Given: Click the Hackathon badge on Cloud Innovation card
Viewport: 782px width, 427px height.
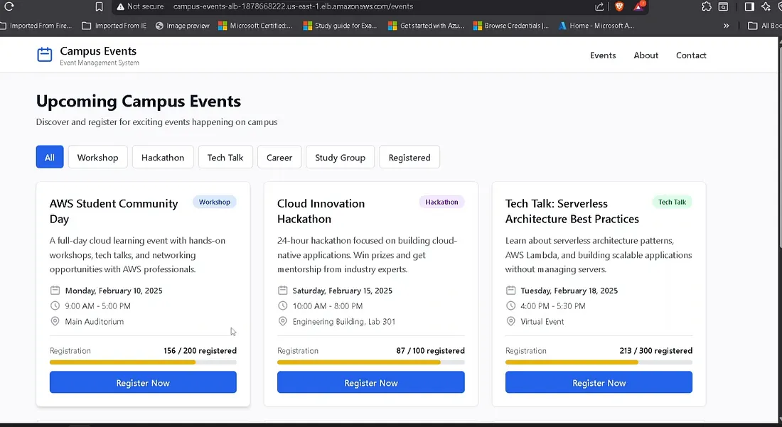Looking at the screenshot, I should (x=441, y=202).
